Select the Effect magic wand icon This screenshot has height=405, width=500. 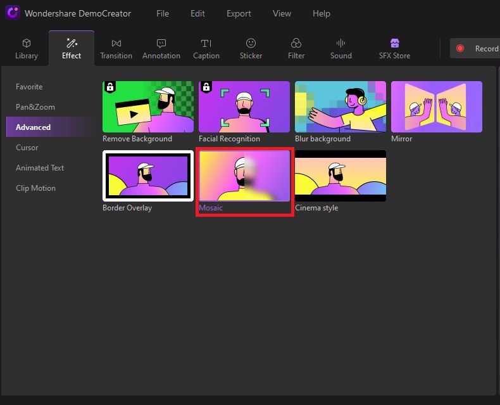point(72,43)
